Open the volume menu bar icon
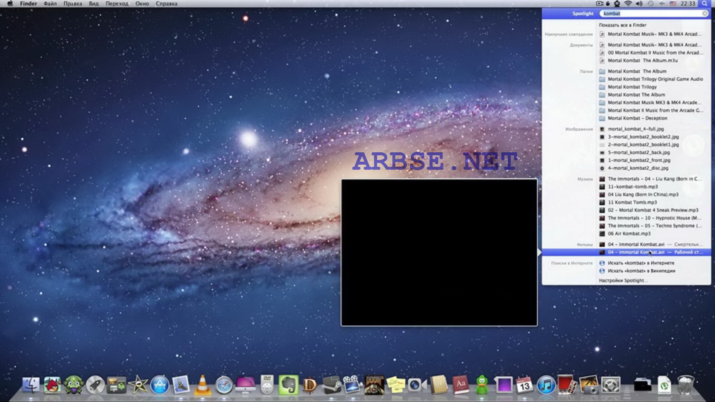715x402 pixels. coord(639,3)
